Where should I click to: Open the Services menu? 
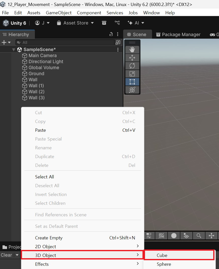pyautogui.click(x=115, y=13)
